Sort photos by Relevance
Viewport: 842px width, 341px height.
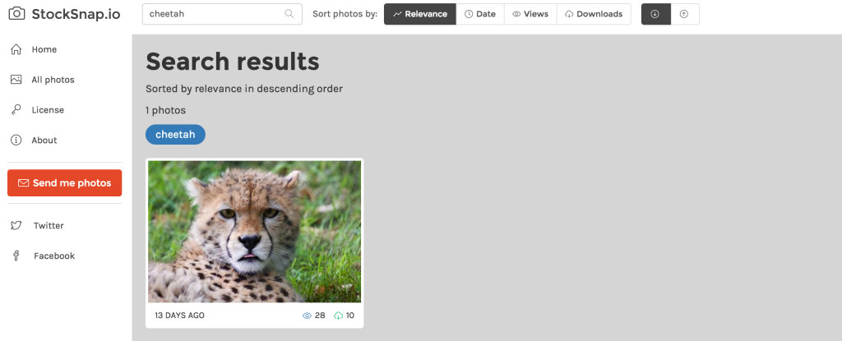coord(420,14)
